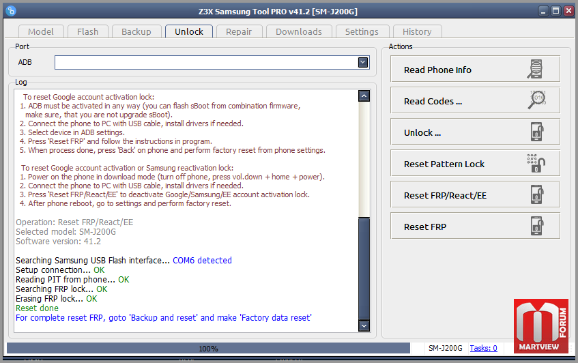This screenshot has width=578, height=363.
Task: Click the Reset Pattern Lock dots icon
Action: click(x=536, y=163)
